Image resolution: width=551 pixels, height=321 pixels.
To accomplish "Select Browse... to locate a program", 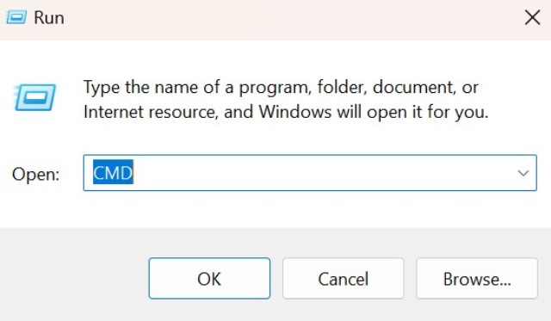I will pos(477,279).
